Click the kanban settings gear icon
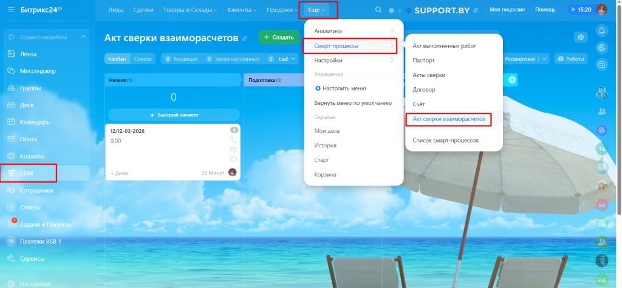 point(581,37)
